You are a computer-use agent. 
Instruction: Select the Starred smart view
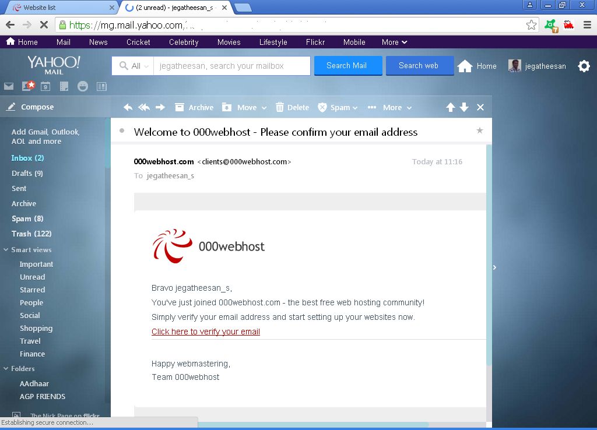coord(33,290)
